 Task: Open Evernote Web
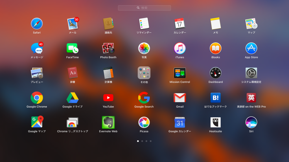(108, 122)
